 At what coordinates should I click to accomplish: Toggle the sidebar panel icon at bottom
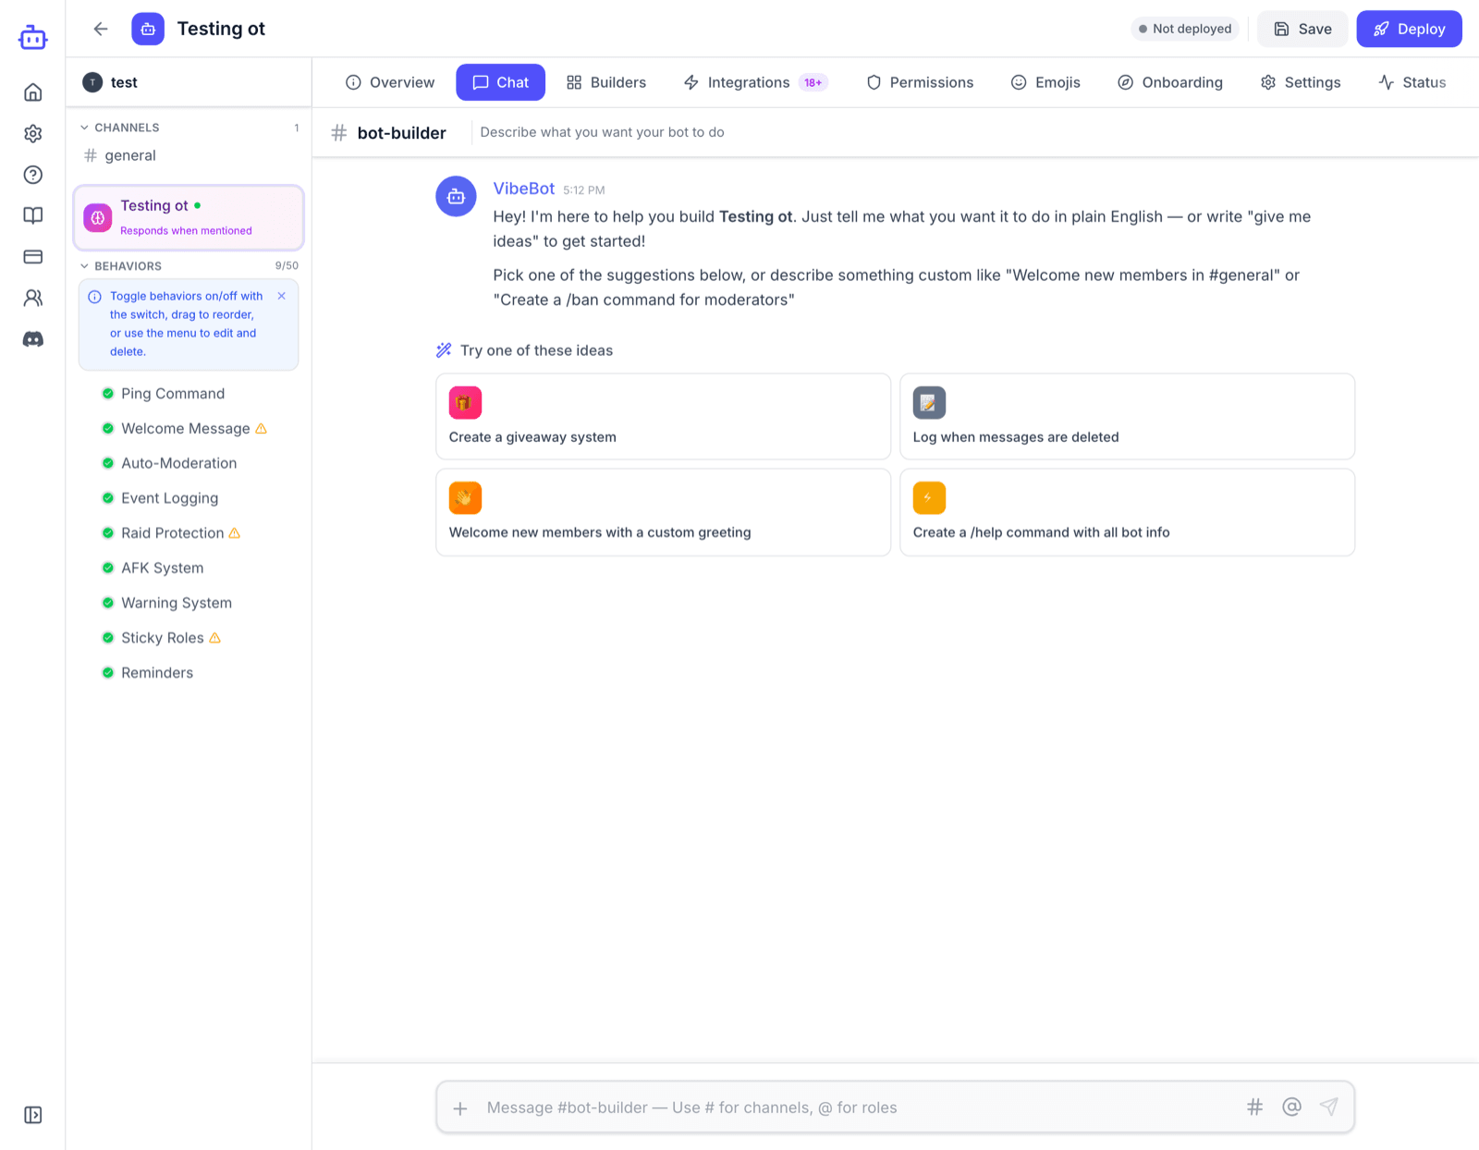click(x=32, y=1115)
